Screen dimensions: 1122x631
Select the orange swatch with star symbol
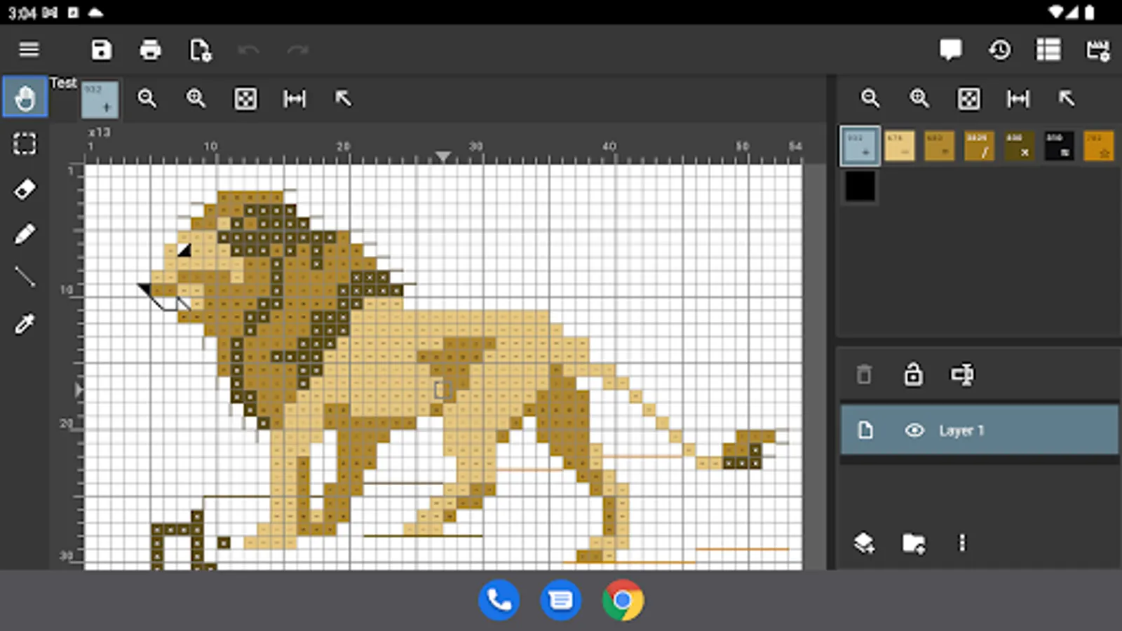[x=1099, y=146]
